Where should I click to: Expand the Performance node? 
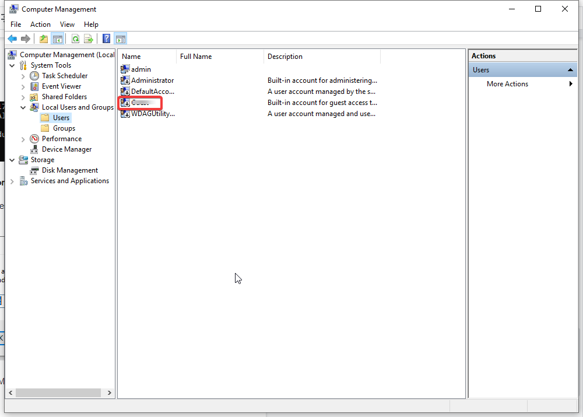[x=23, y=139]
